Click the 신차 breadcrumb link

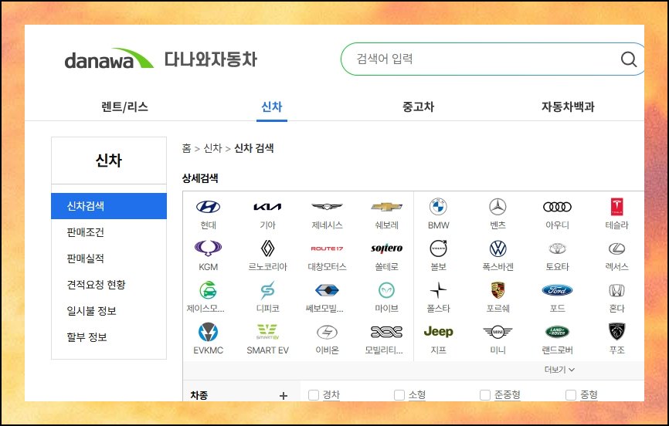point(212,148)
